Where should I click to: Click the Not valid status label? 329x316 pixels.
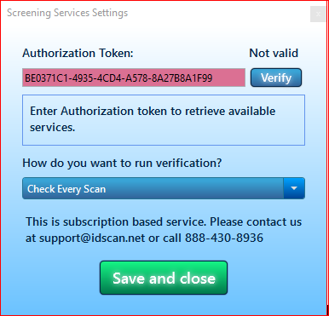(x=274, y=53)
